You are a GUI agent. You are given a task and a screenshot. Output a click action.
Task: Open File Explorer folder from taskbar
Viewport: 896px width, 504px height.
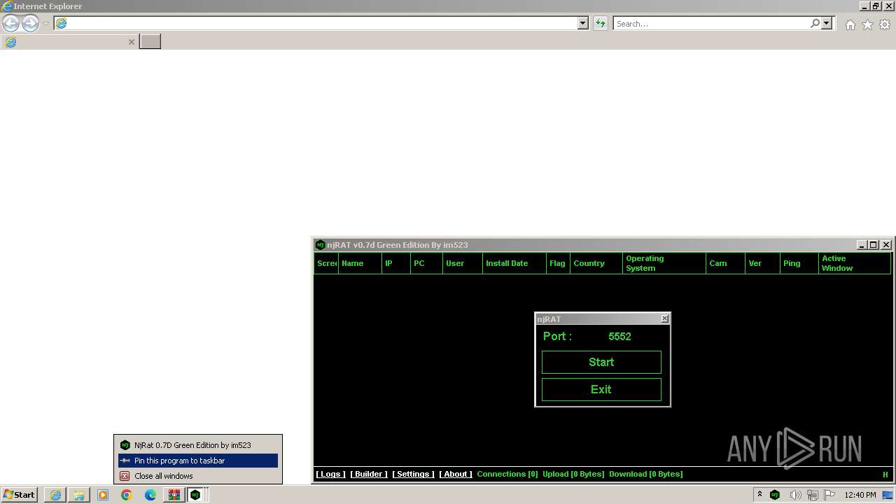(x=79, y=495)
